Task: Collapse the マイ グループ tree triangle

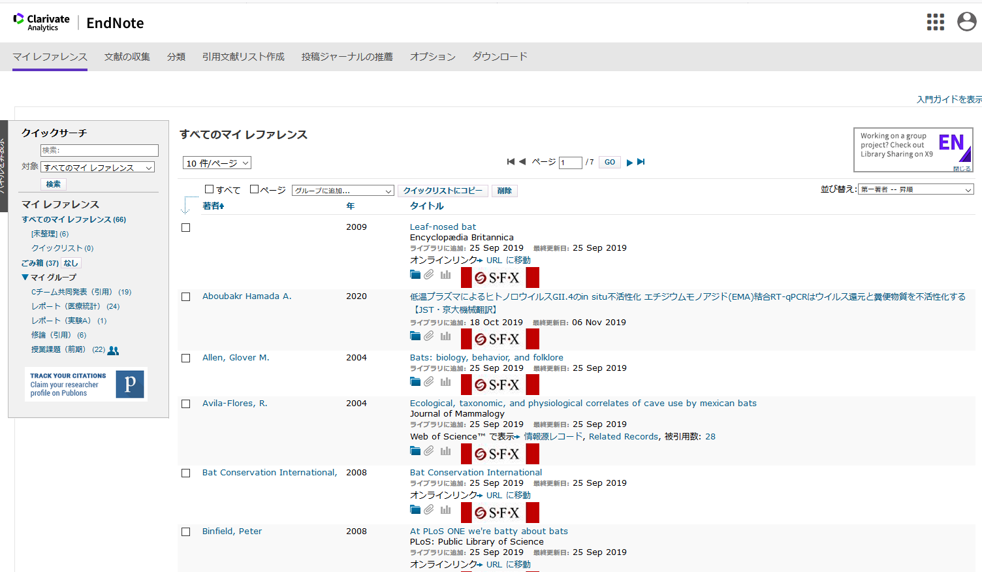Action: click(x=25, y=278)
